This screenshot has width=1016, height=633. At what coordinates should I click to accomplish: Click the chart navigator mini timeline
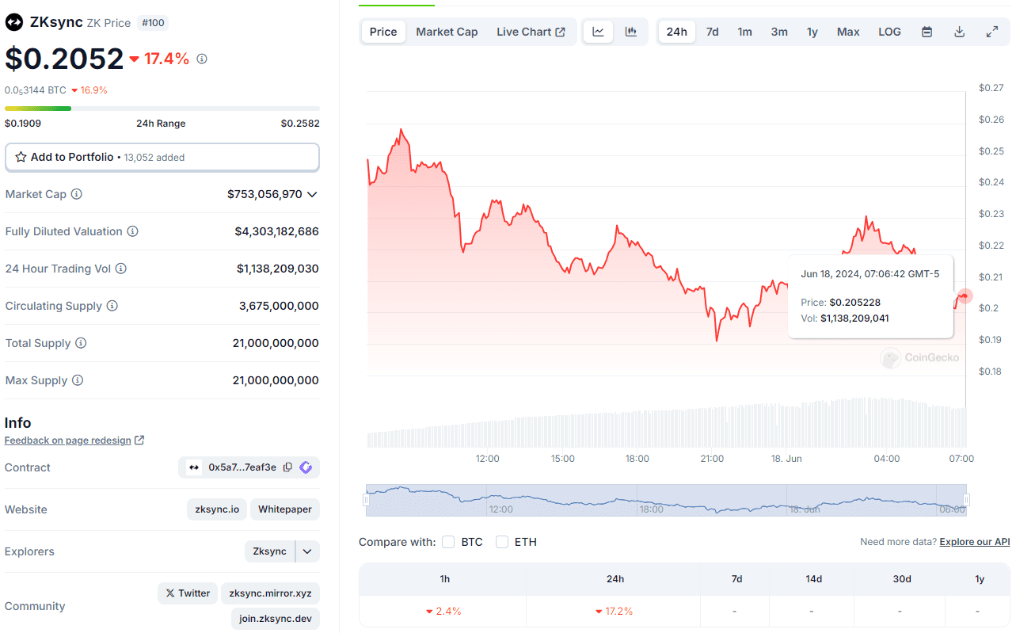[666, 500]
